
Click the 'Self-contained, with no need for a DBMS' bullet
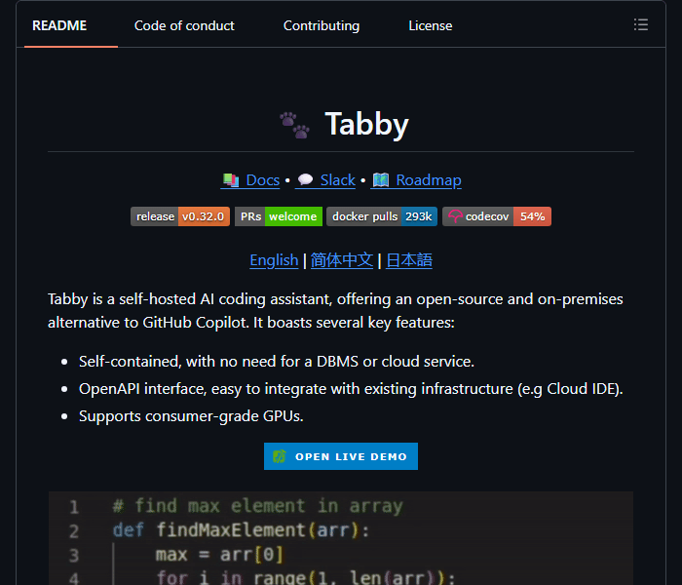(277, 362)
